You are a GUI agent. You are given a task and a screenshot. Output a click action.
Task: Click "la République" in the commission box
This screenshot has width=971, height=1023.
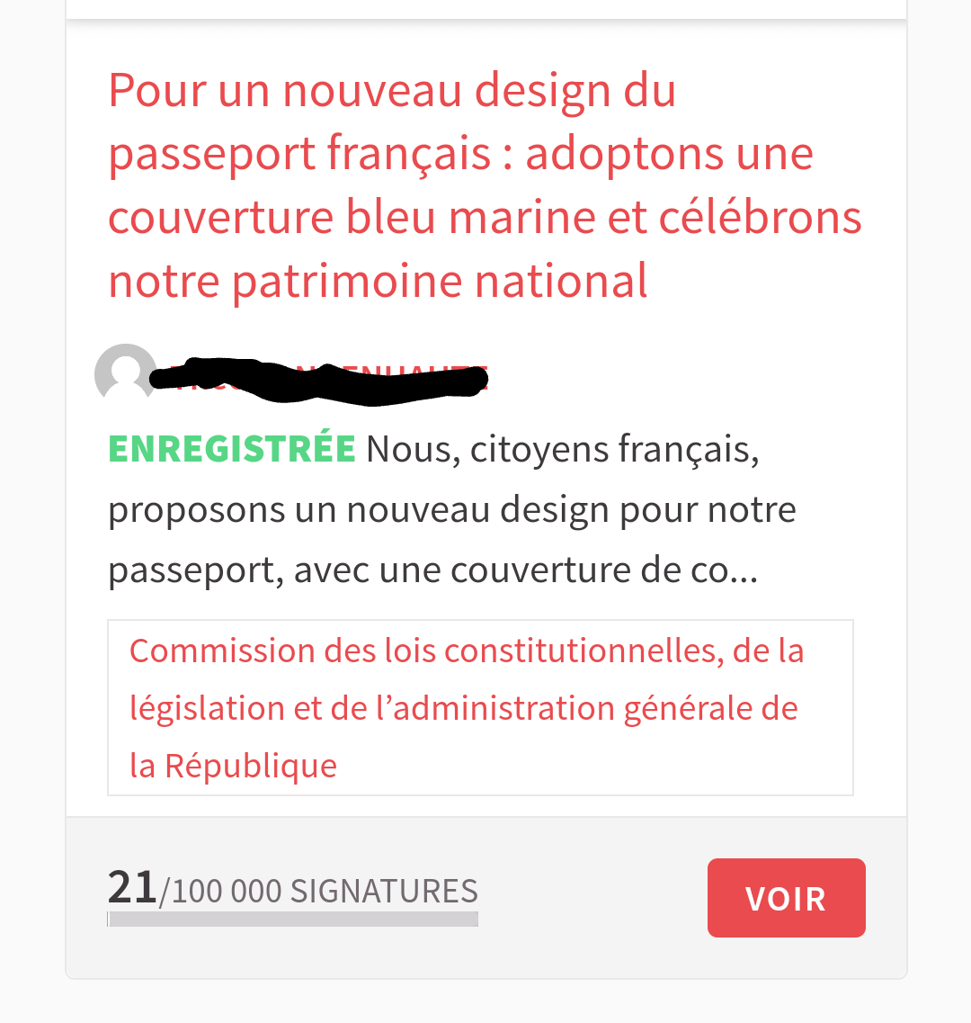pyautogui.click(x=233, y=766)
